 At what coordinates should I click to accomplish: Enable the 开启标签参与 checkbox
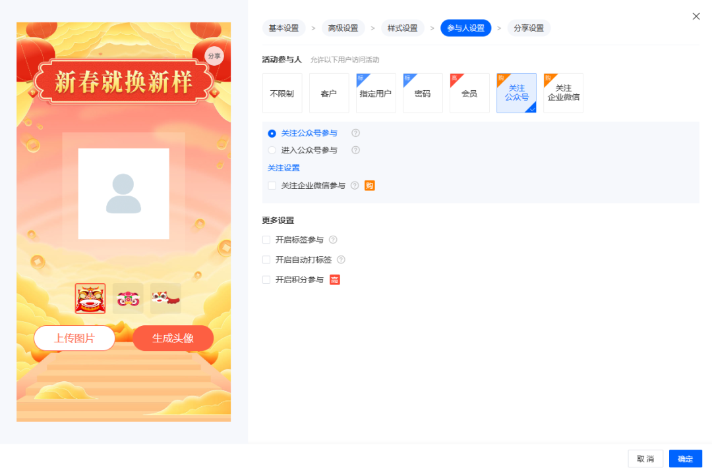pyautogui.click(x=266, y=240)
